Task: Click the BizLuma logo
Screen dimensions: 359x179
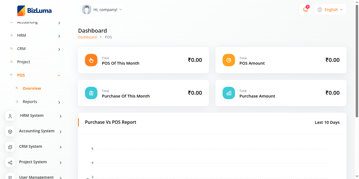Action: (x=34, y=11)
